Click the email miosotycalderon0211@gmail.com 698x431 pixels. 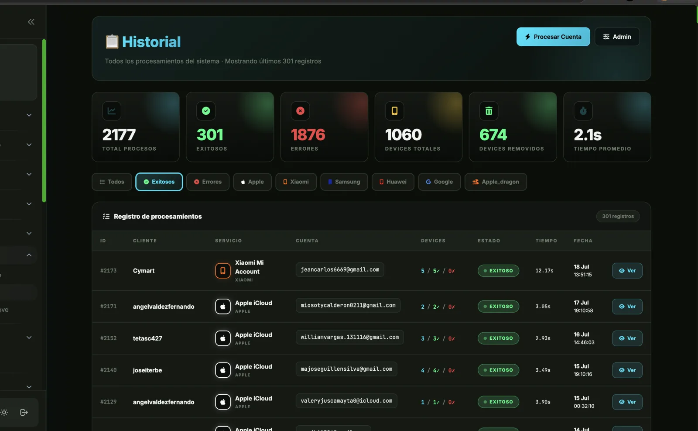click(x=348, y=306)
